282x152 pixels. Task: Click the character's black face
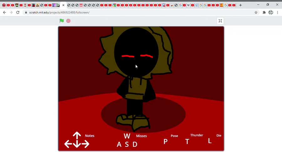[x=136, y=52]
